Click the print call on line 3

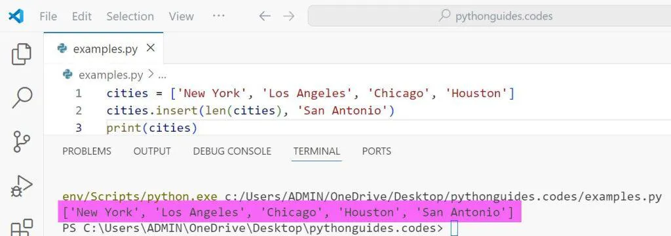click(x=124, y=128)
